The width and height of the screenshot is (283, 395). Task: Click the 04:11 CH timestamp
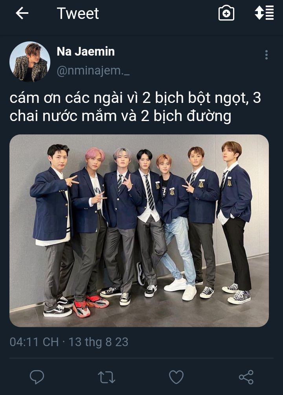[34, 342]
